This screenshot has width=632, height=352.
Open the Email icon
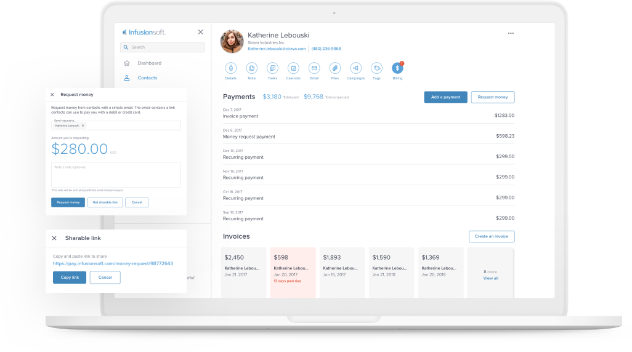[314, 68]
